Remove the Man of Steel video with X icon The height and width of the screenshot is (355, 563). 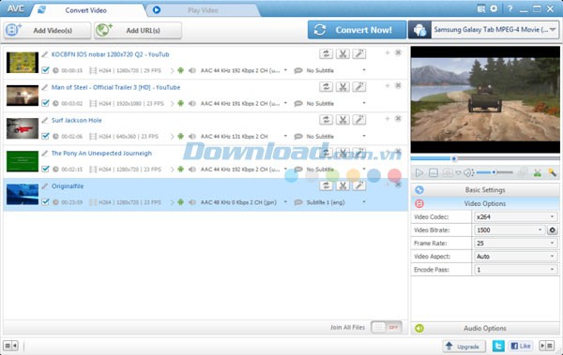click(x=398, y=85)
